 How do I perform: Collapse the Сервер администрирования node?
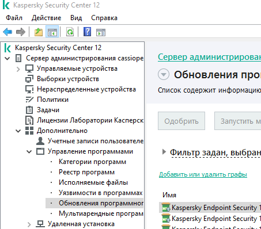coord(7,58)
